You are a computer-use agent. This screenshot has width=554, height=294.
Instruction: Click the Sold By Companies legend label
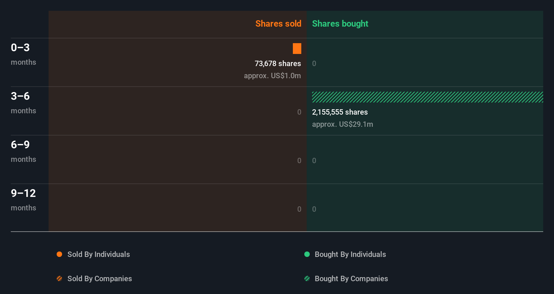click(x=100, y=278)
